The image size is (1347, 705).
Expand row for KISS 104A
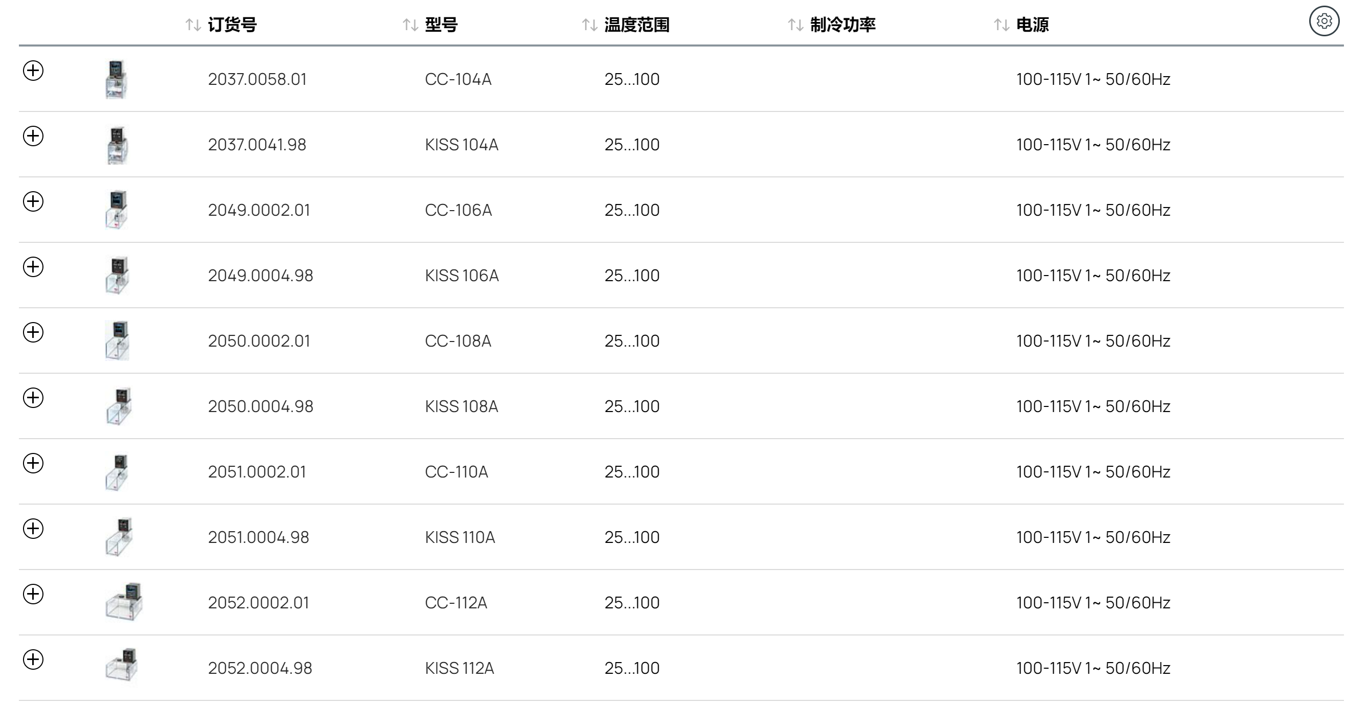point(33,136)
